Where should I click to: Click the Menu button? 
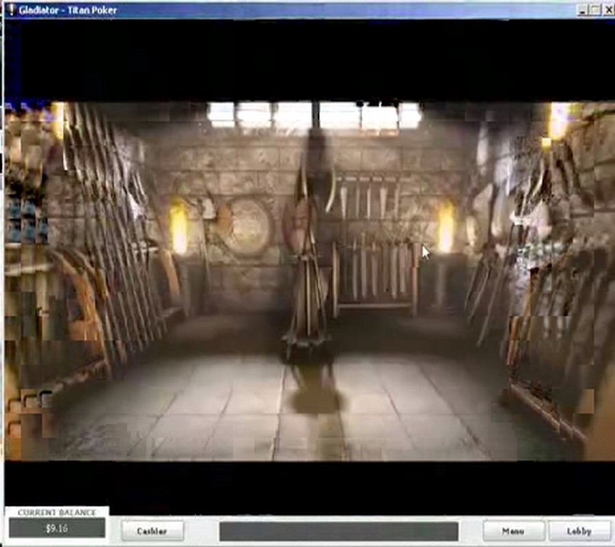point(513,531)
